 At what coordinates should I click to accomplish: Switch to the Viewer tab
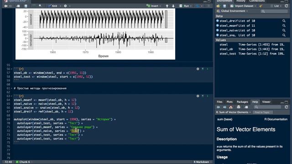click(266, 102)
